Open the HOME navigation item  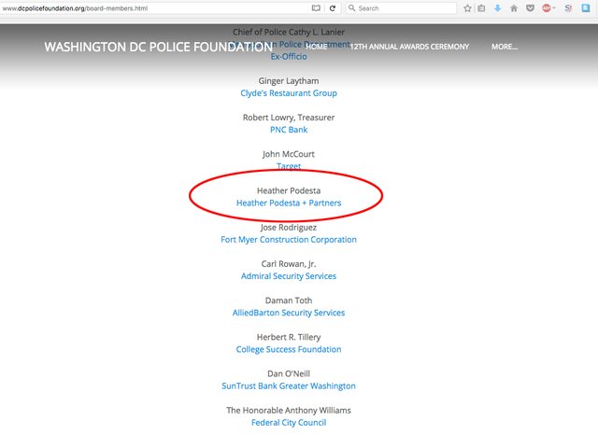(316, 47)
